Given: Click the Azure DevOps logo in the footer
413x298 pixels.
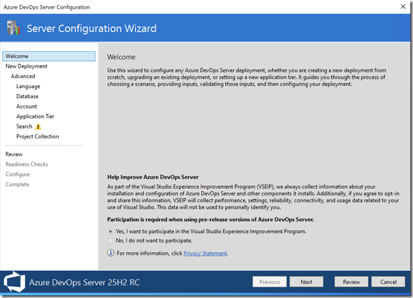Looking at the screenshot, I should (15, 282).
